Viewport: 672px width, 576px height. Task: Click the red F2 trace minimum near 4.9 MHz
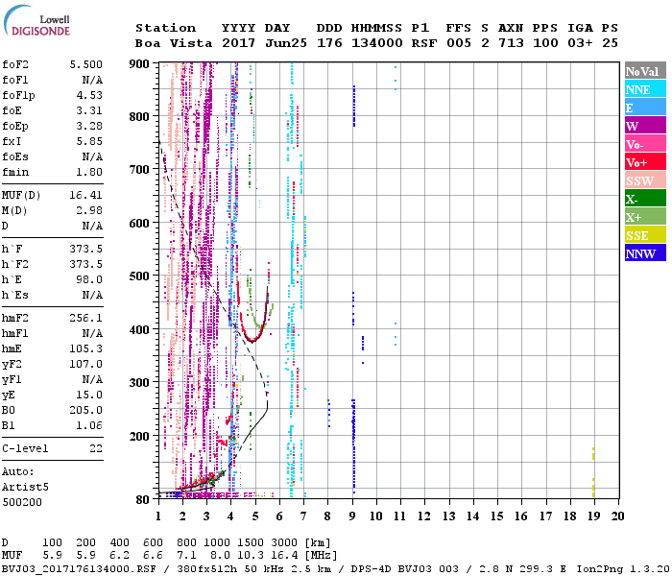(252, 341)
